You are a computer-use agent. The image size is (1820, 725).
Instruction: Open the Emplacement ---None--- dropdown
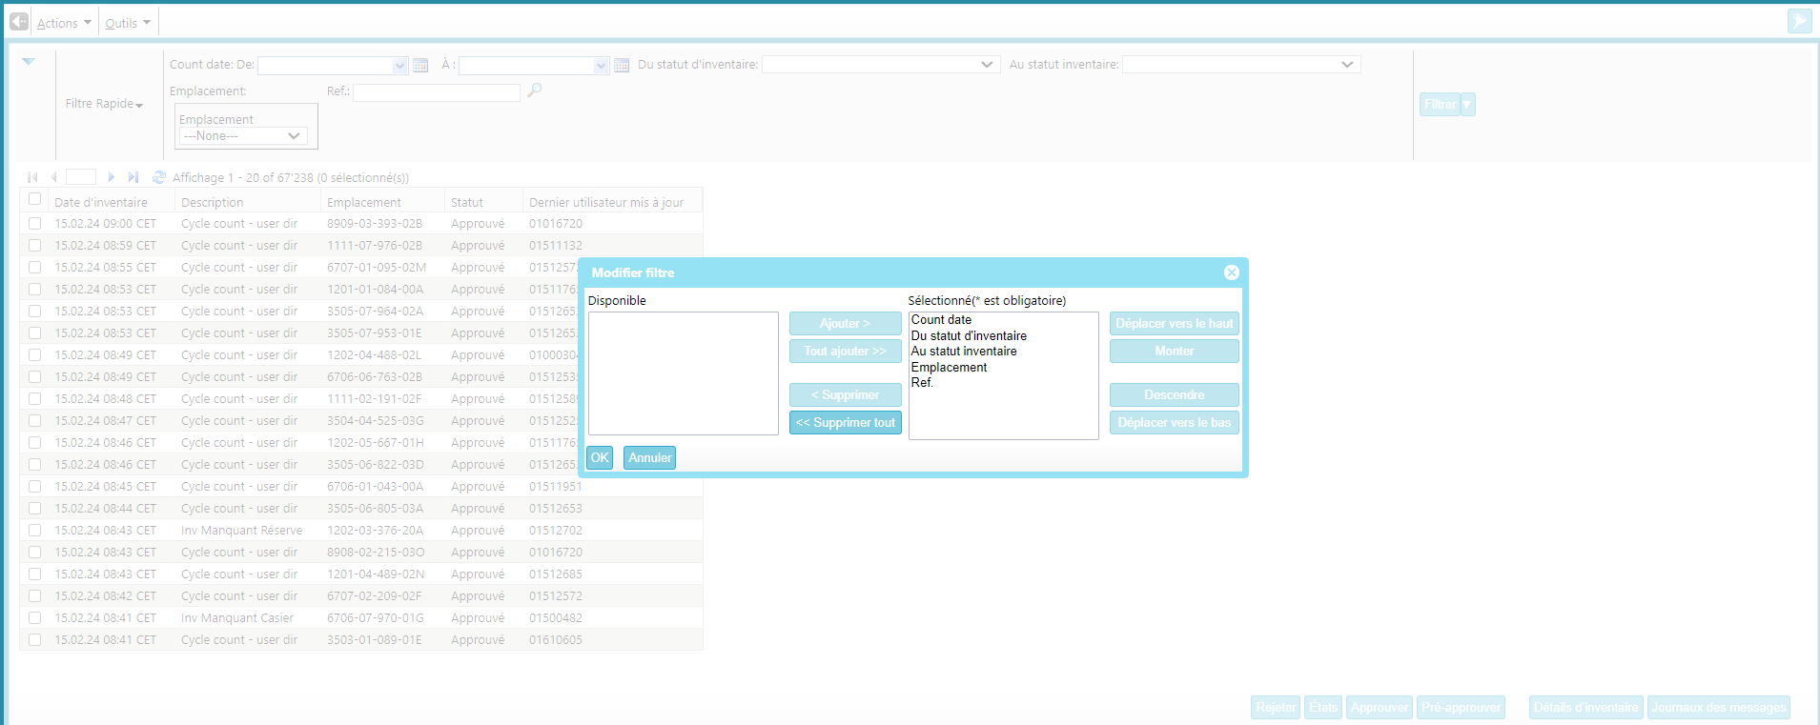pos(243,136)
